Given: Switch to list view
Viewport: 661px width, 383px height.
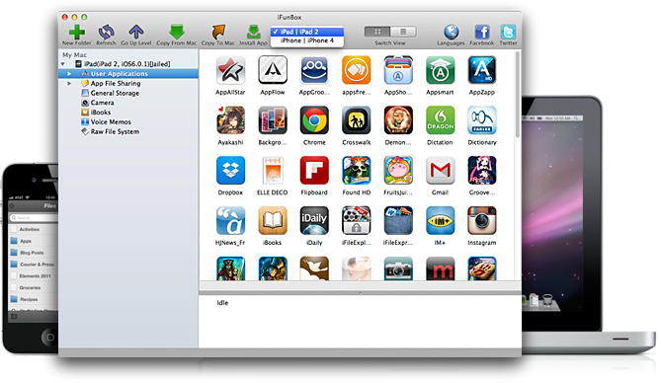Looking at the screenshot, I should click(403, 32).
